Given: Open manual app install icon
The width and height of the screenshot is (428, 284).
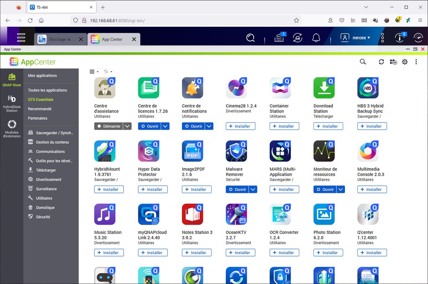Looking at the screenshot, I should 393,62.
